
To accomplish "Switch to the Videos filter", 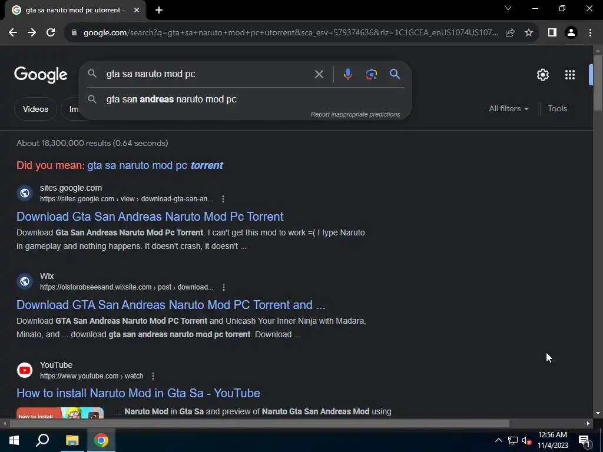I will [x=35, y=109].
